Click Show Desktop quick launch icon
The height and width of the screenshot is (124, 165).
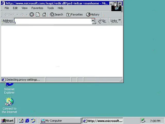click(21, 121)
